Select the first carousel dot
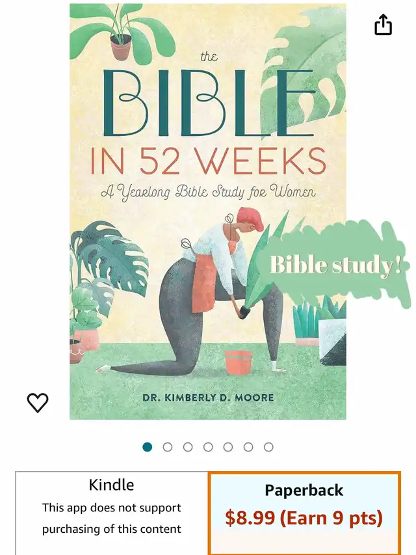 (147, 447)
